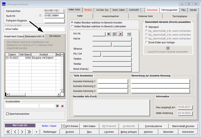Remove the customer with the red X icon

click(x=120, y=34)
